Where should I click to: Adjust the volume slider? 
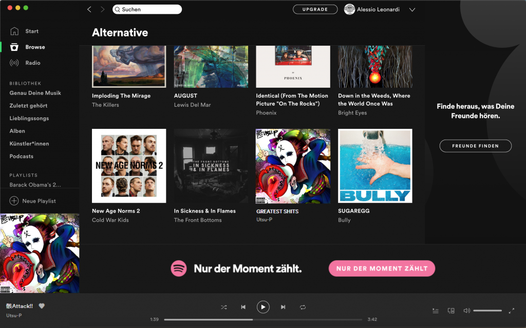click(487, 311)
